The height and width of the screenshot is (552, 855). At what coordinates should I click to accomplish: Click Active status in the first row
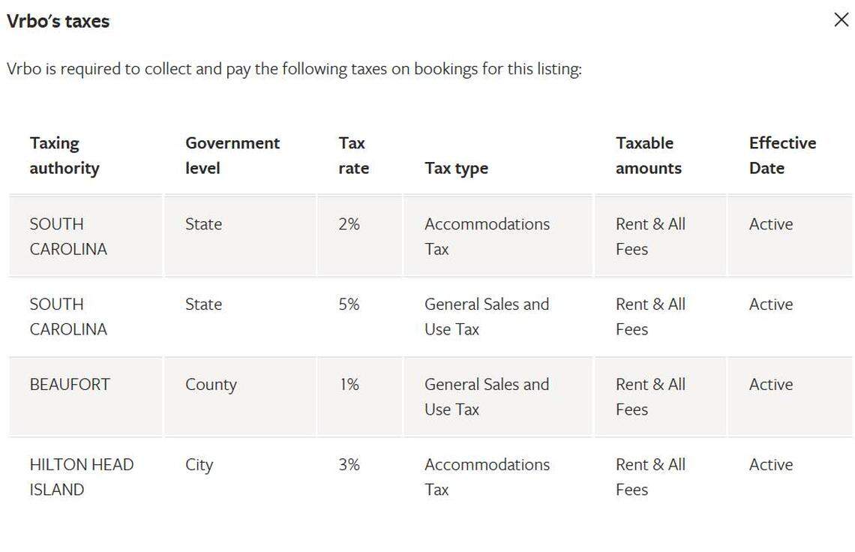(x=771, y=223)
